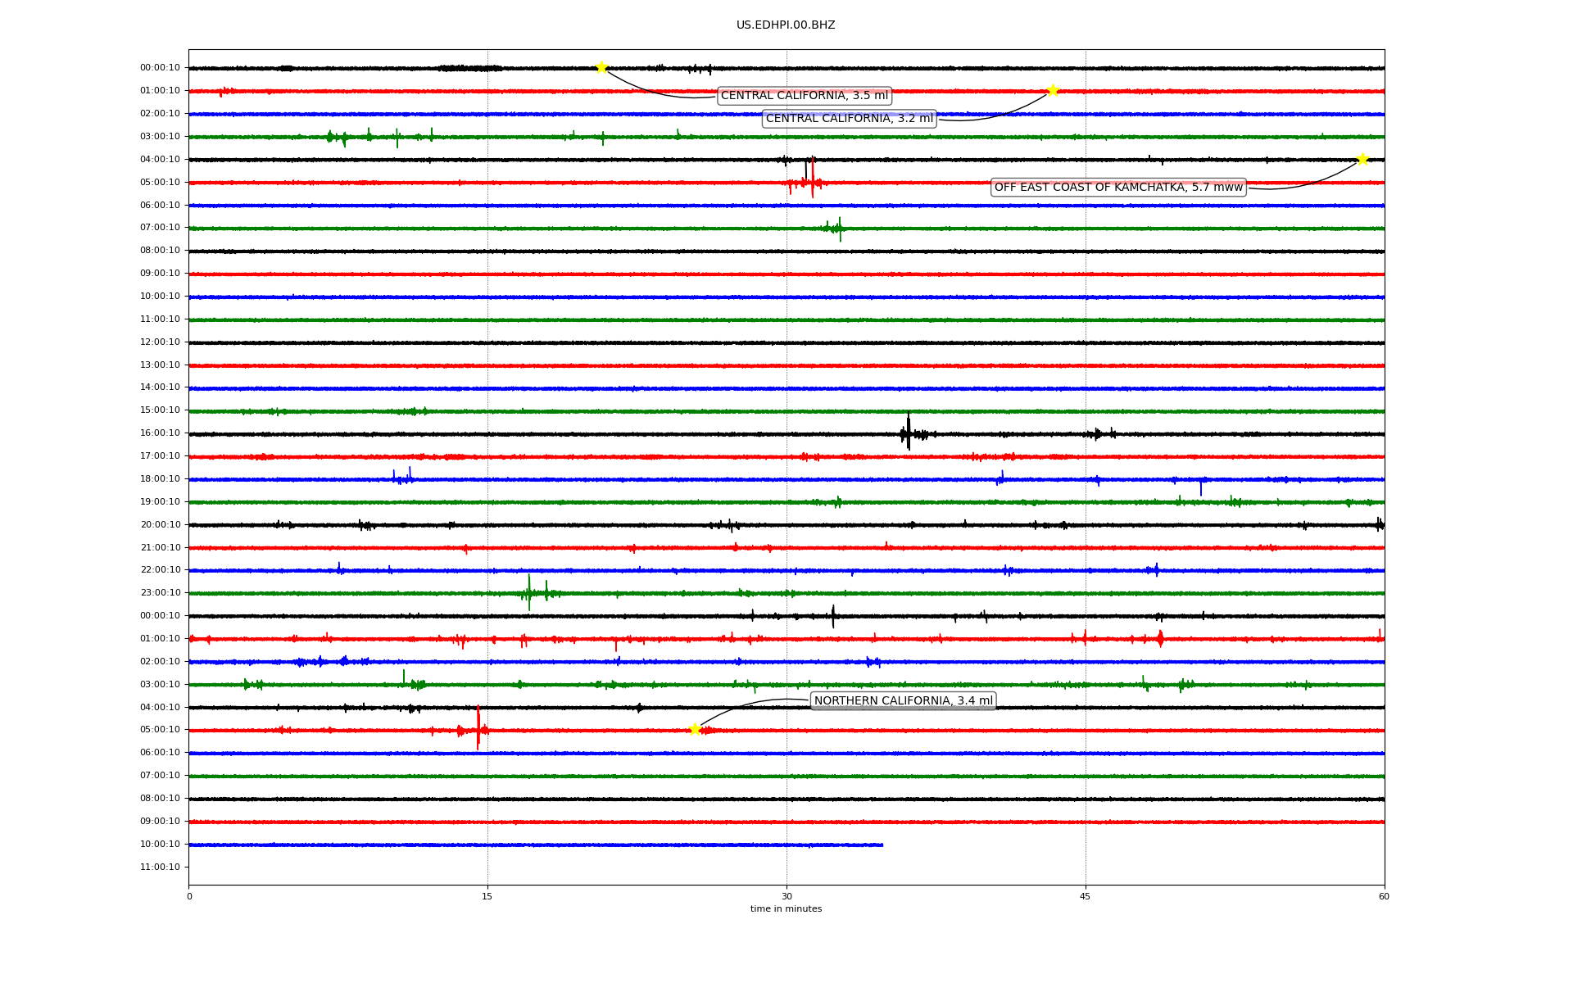Click the star marker on the 04:00:10 trace

coord(1362,159)
